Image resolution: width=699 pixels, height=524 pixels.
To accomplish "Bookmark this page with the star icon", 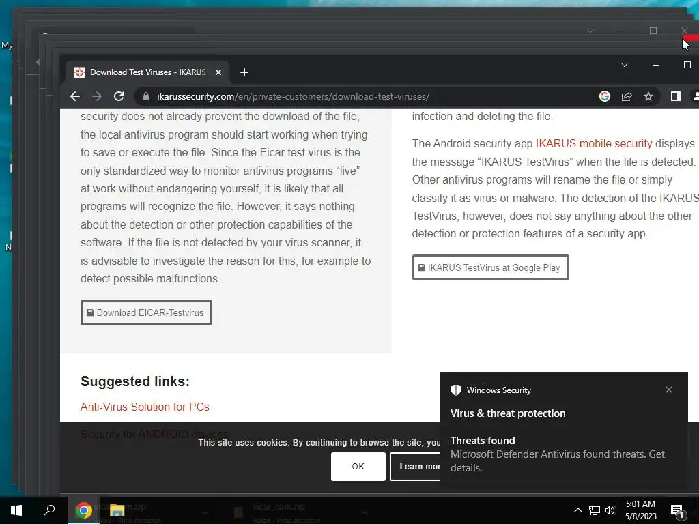I will 648,96.
